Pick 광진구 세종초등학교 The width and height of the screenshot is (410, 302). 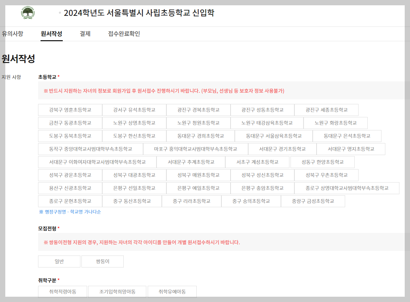pyautogui.click(x=326, y=110)
